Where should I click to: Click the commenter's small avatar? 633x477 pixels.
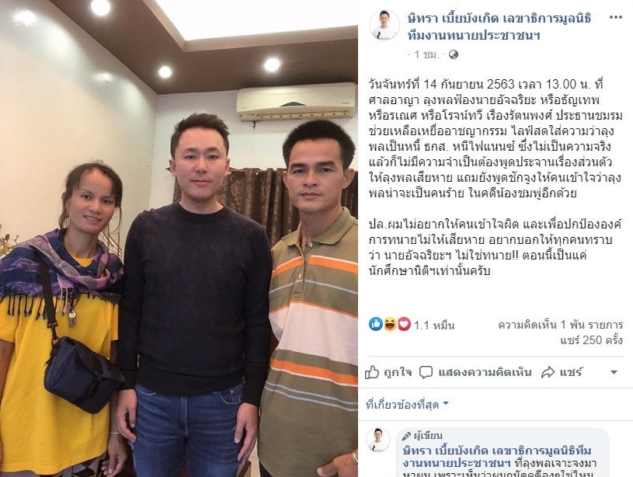(378, 440)
